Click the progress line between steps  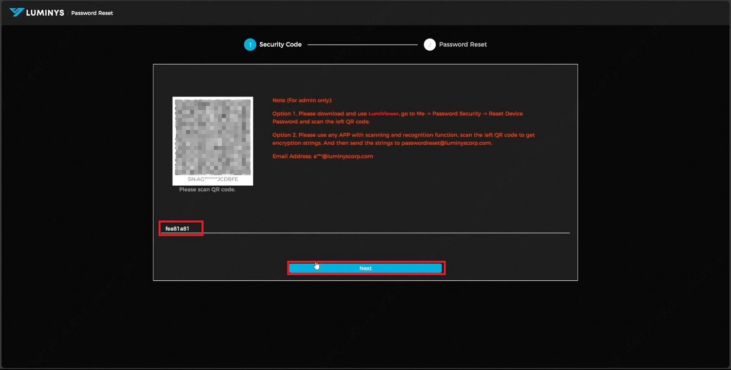(x=362, y=45)
